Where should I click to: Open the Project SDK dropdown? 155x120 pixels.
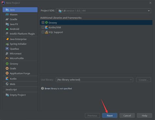tap(103, 11)
